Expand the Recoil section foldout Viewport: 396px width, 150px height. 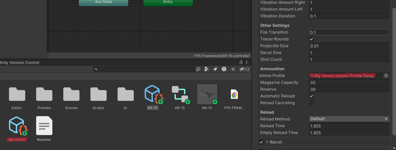point(267,142)
